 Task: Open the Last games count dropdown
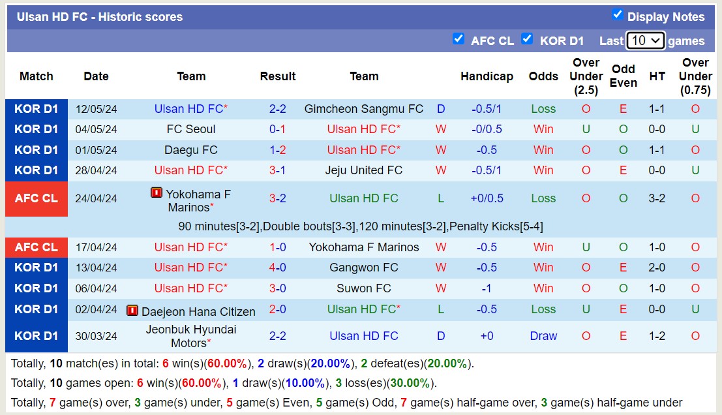click(x=646, y=40)
